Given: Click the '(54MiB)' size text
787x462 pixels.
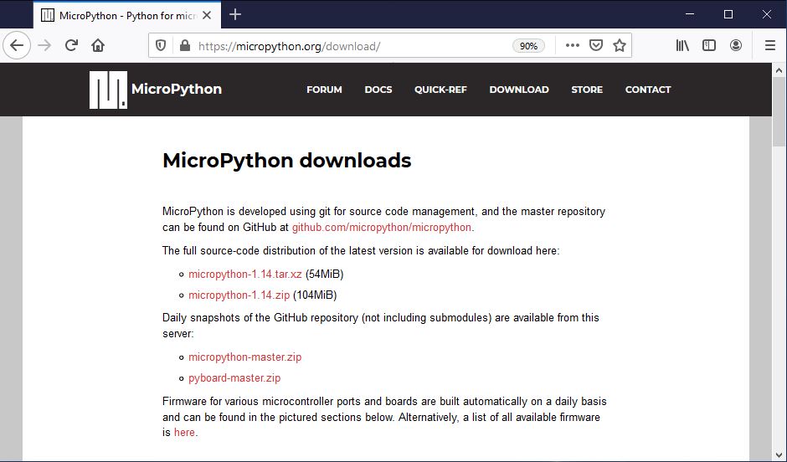Looking at the screenshot, I should coord(324,275).
